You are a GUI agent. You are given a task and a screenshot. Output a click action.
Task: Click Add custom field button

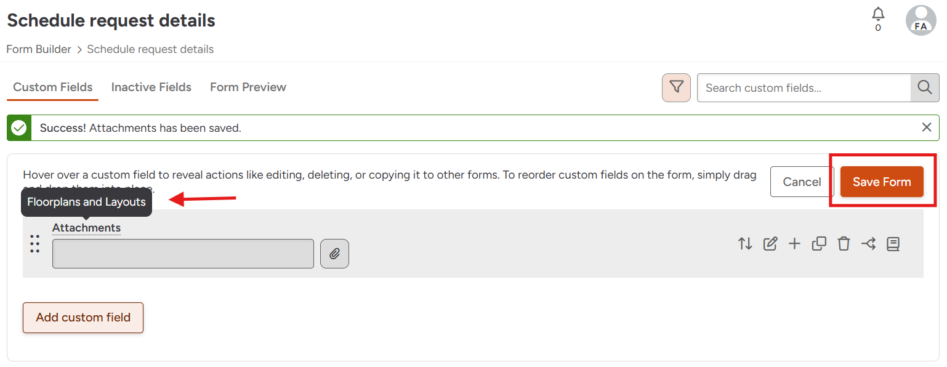83,318
